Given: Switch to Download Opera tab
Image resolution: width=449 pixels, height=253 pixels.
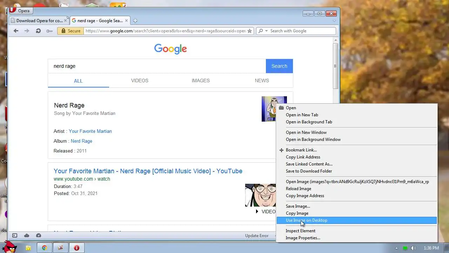Looking at the screenshot, I should click(x=39, y=20).
